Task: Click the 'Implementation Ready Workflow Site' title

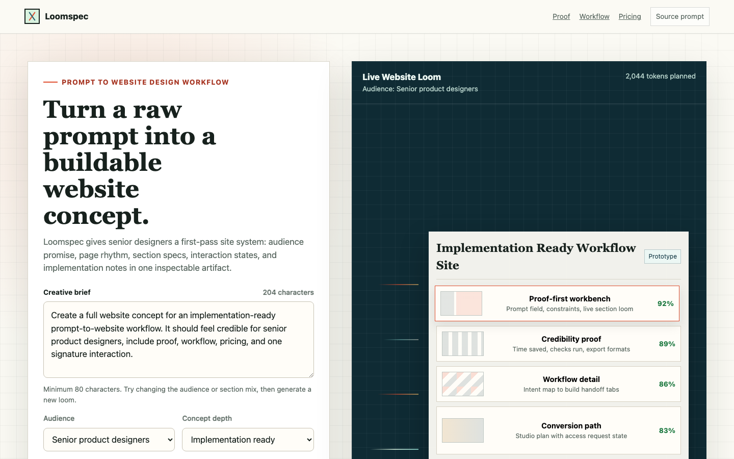Action: click(x=536, y=257)
